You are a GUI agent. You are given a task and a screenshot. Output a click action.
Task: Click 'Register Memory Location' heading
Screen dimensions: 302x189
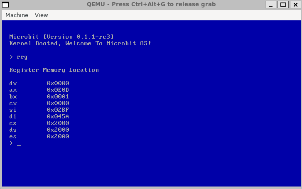54,70
